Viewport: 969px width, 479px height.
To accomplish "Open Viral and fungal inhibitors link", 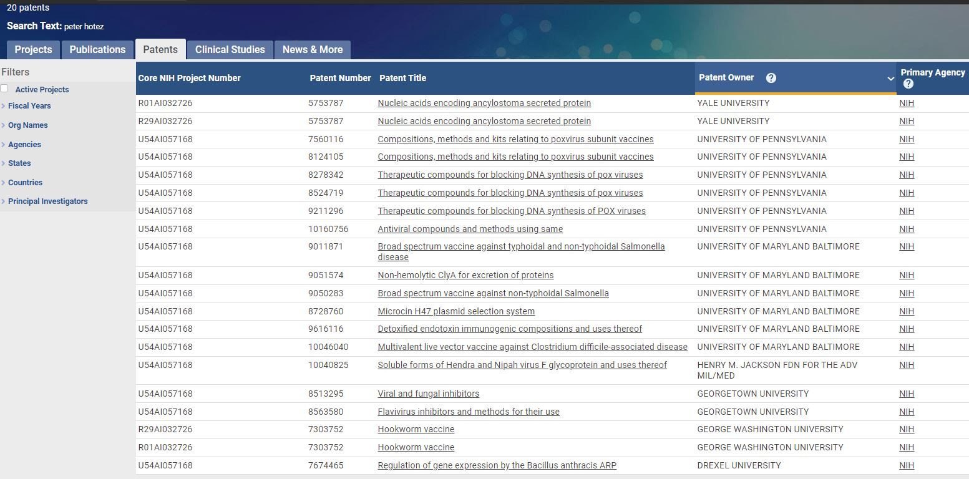I will [428, 394].
